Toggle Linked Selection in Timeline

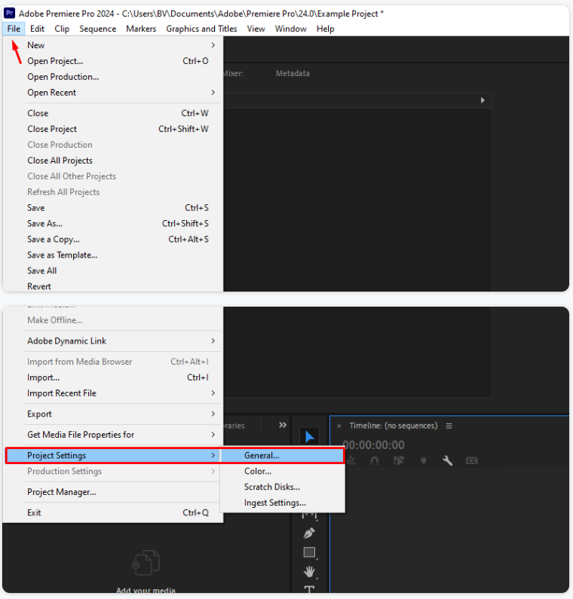[x=399, y=460]
